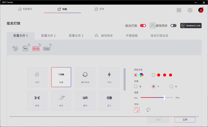Toggle the 炫光灯效 switch off
This screenshot has height=127, width=208.
(x=143, y=25)
